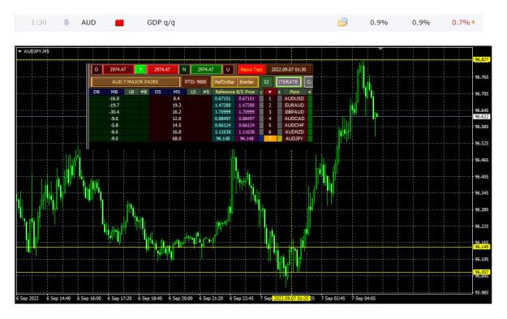Click the Pairs column header
The image size is (507, 319).
click(x=294, y=93)
